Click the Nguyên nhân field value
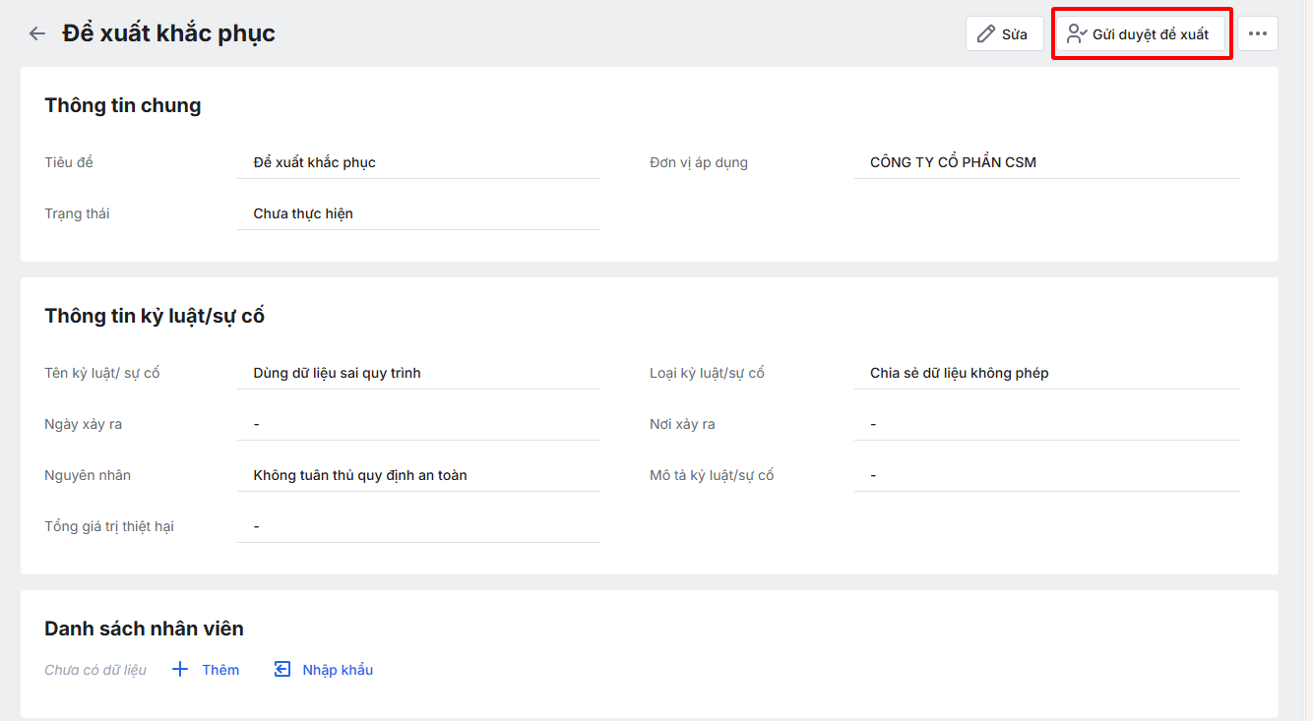 click(360, 475)
